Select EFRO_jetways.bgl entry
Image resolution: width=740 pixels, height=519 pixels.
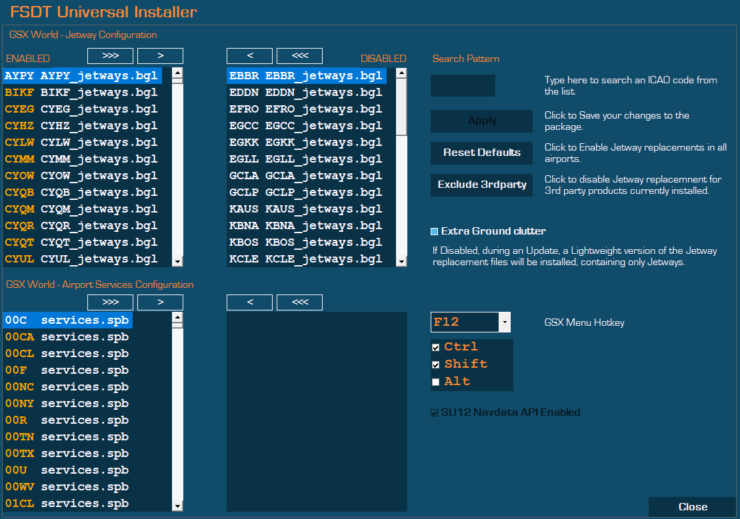pos(307,109)
